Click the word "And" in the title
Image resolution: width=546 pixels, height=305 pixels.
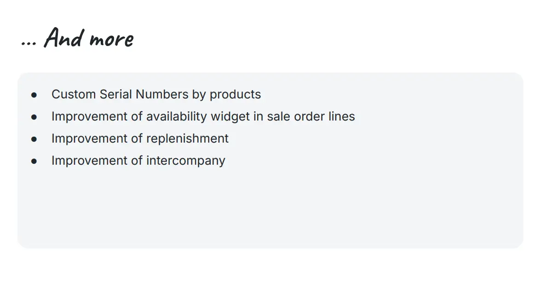(64, 38)
